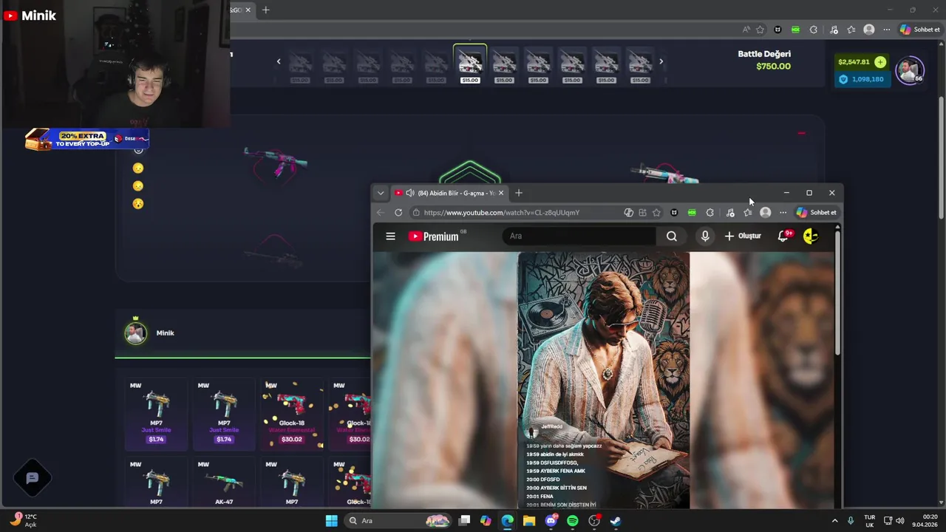Open YouTube guide hamburger menu
This screenshot has width=946, height=532.
coord(390,236)
